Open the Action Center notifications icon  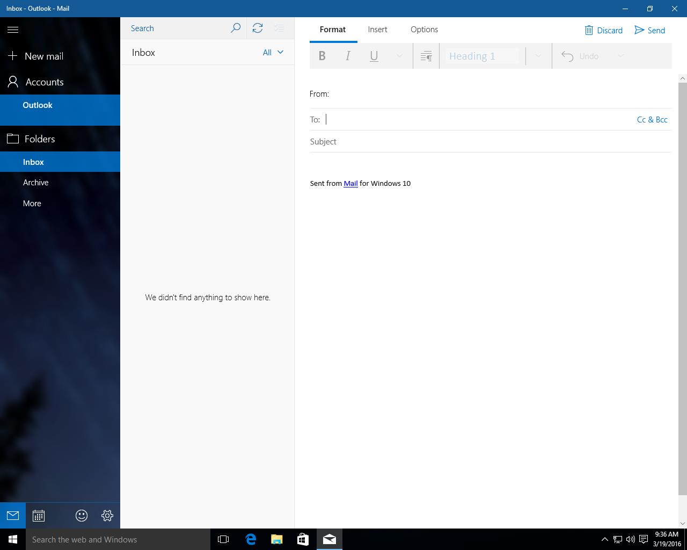643,539
